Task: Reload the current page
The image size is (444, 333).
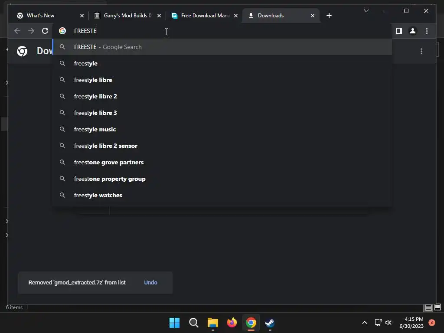Action: 45,31
